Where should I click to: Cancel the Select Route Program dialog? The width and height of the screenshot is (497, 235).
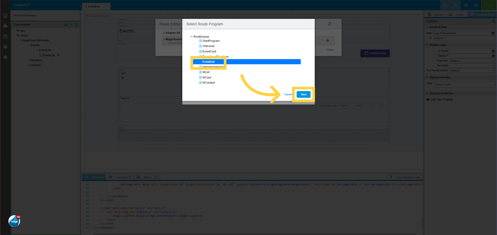[288, 94]
